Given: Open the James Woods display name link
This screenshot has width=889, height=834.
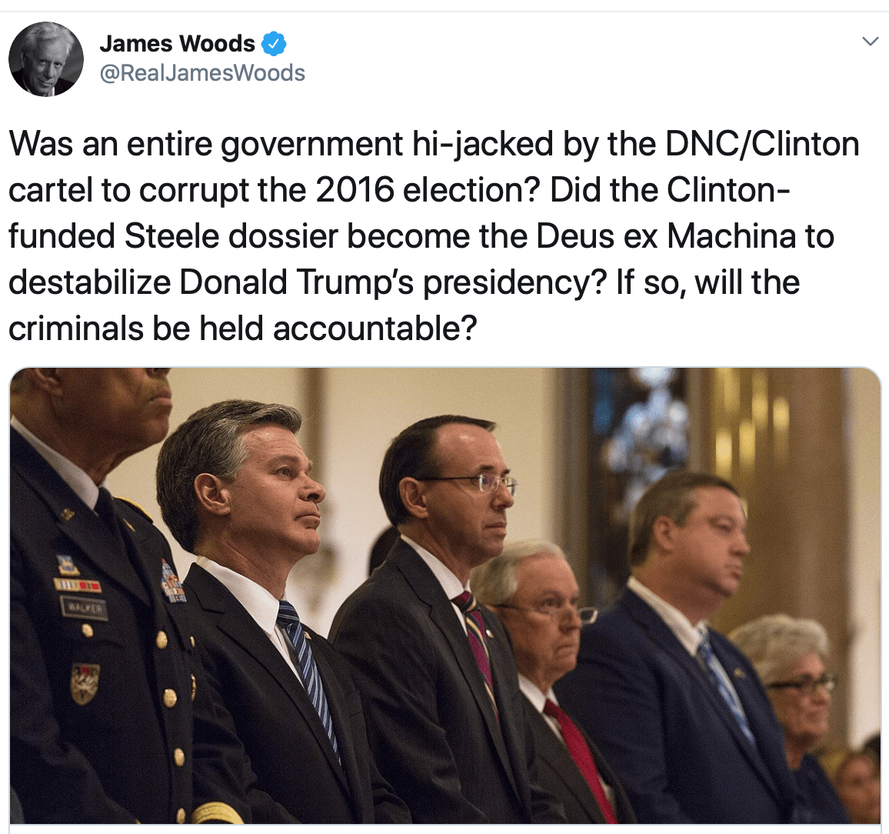Looking at the screenshot, I should click(178, 44).
